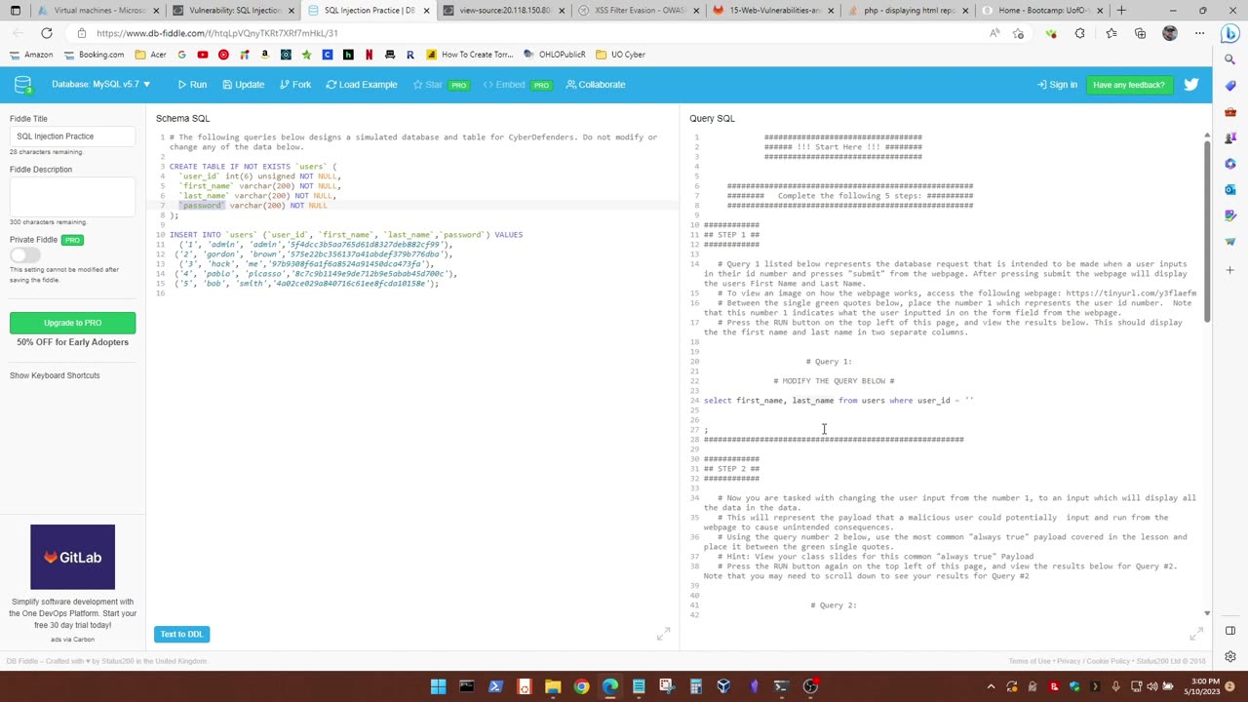Click Show Keyboard Shortcuts
Viewport: 1248px width, 702px height.
point(55,375)
